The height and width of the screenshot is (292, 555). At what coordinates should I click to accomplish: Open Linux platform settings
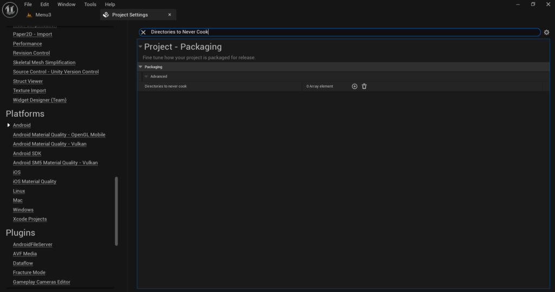point(19,191)
